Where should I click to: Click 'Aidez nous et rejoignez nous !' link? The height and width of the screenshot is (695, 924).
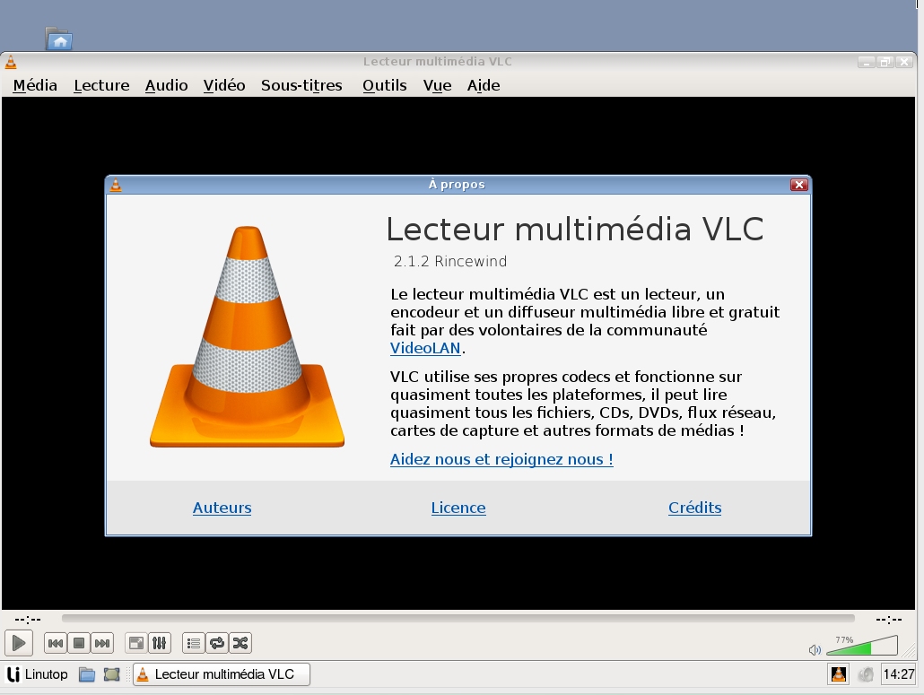pos(501,459)
